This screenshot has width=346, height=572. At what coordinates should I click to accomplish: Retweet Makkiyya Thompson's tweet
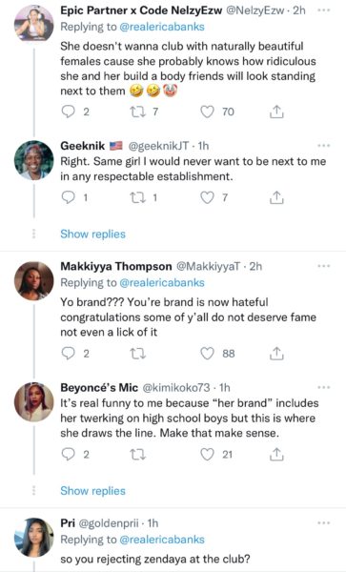[x=138, y=354]
